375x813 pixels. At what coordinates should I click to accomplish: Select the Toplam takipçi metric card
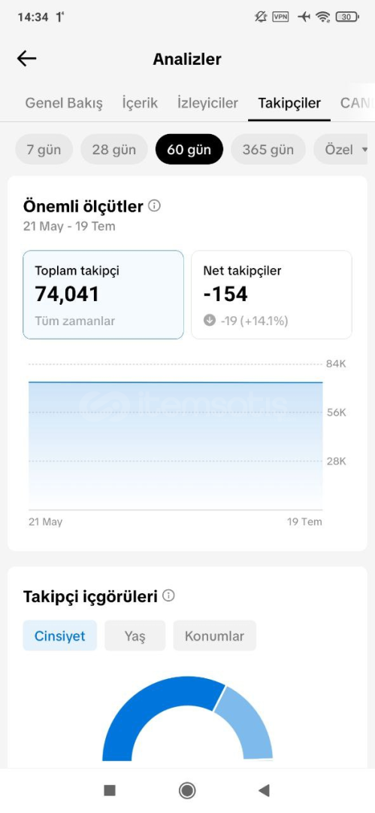103,294
